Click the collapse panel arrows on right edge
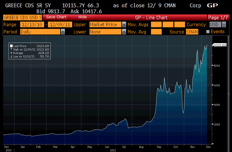This screenshot has height=152, width=232. tap(229, 94)
